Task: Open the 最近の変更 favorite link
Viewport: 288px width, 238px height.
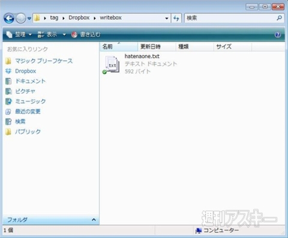Action: point(28,112)
